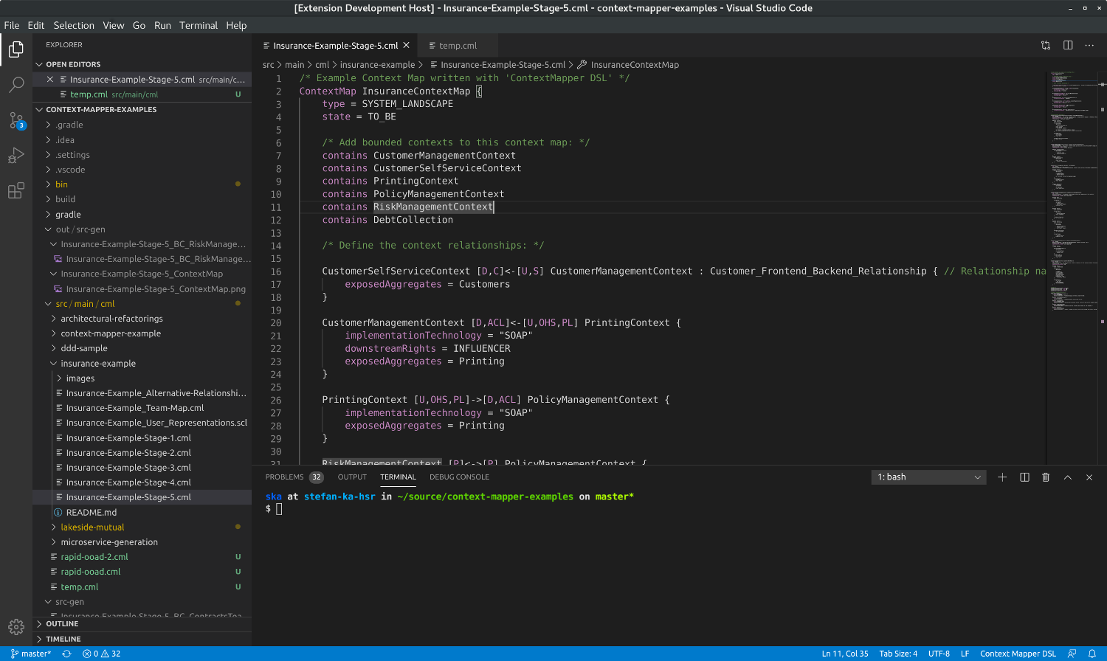Screen dimensions: 1107x661
Task: Toggle maximized panel size with the chevron
Action: click(x=1067, y=477)
